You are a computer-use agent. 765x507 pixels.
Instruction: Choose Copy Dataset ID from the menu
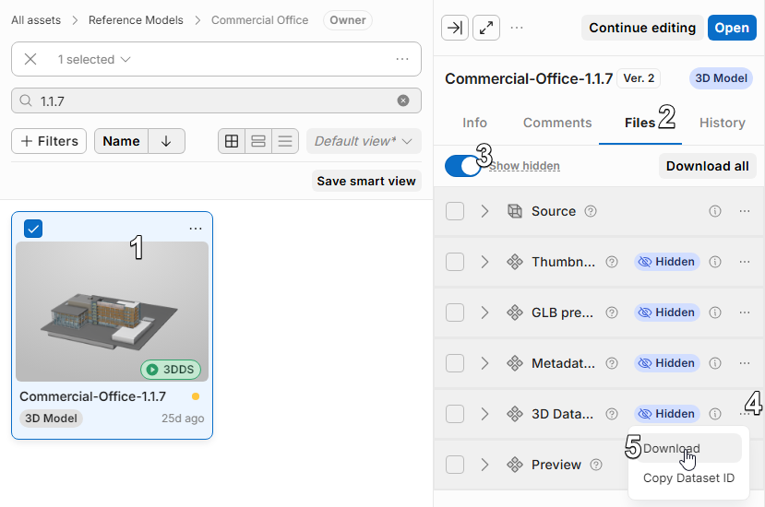click(x=688, y=478)
